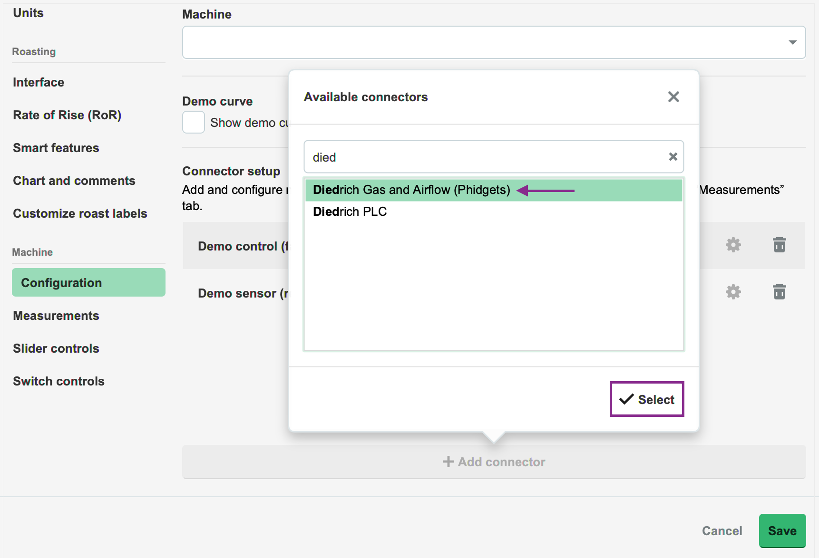
Task: Open Customize roast labels settings
Action: [x=80, y=213]
